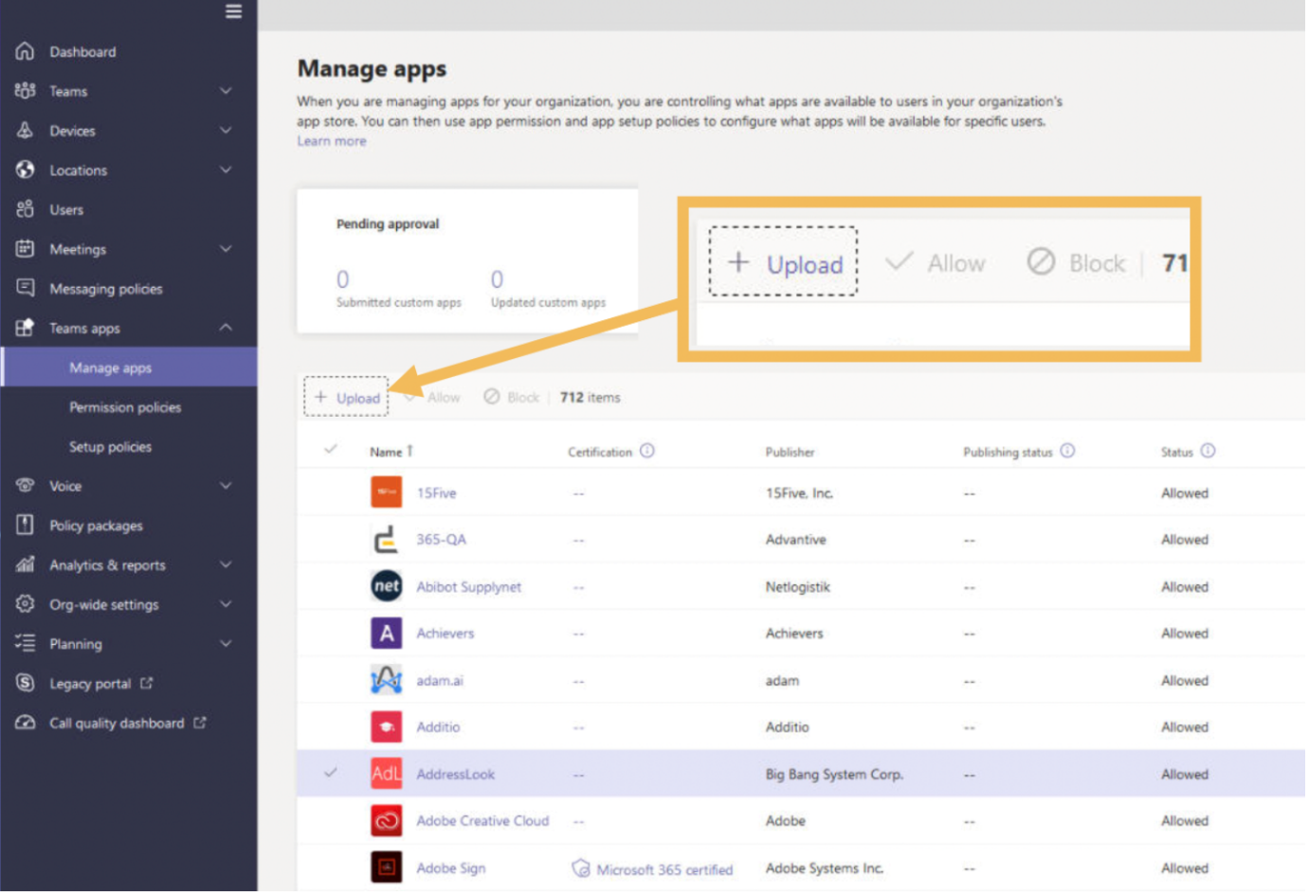Click the Teams apps puzzle icon

point(26,328)
